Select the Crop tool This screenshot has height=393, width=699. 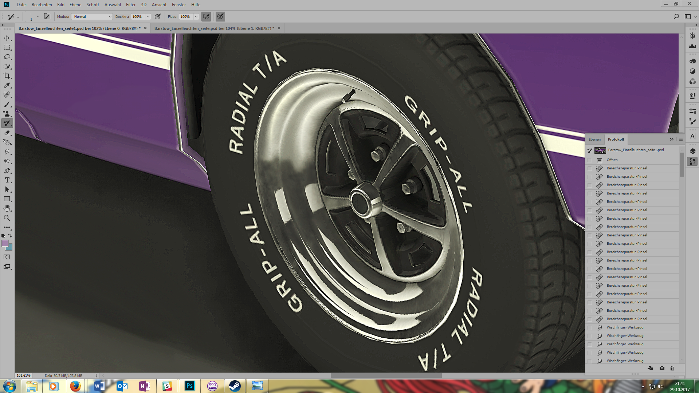coord(7,76)
